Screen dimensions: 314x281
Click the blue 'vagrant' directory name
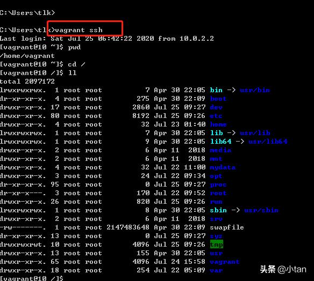(225, 262)
